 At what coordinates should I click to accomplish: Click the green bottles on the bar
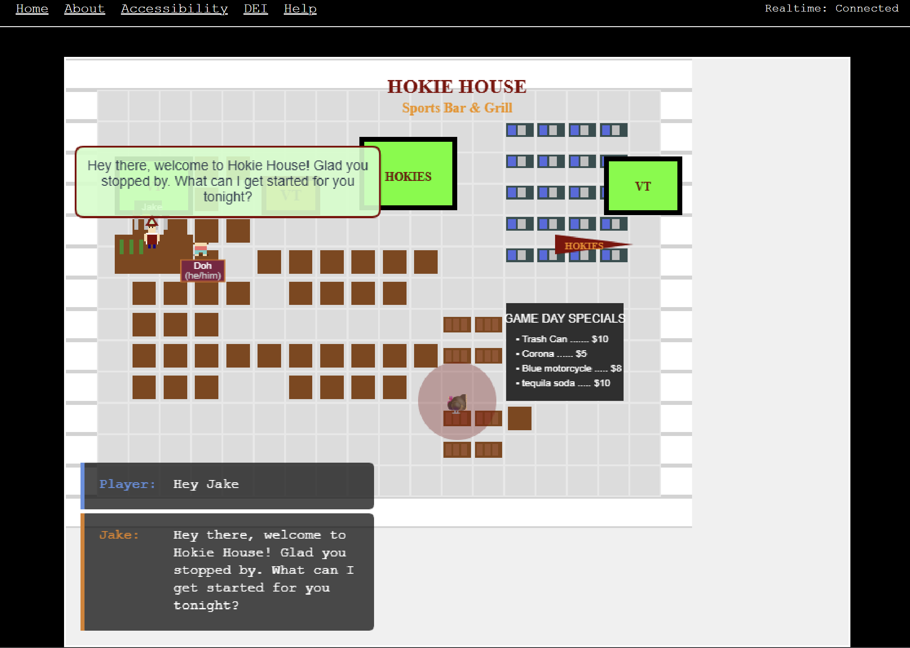point(131,247)
